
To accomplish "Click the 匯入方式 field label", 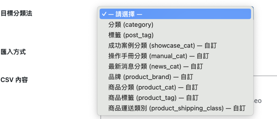I will click(14, 52).
